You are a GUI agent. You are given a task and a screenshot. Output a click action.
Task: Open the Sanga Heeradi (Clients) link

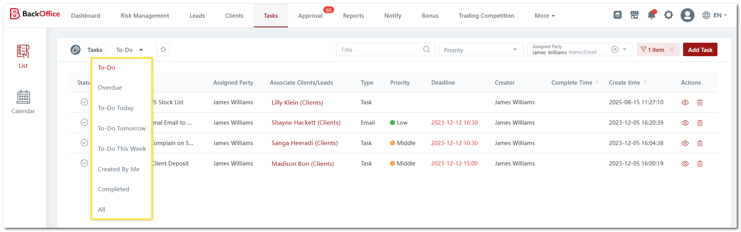[x=304, y=143]
